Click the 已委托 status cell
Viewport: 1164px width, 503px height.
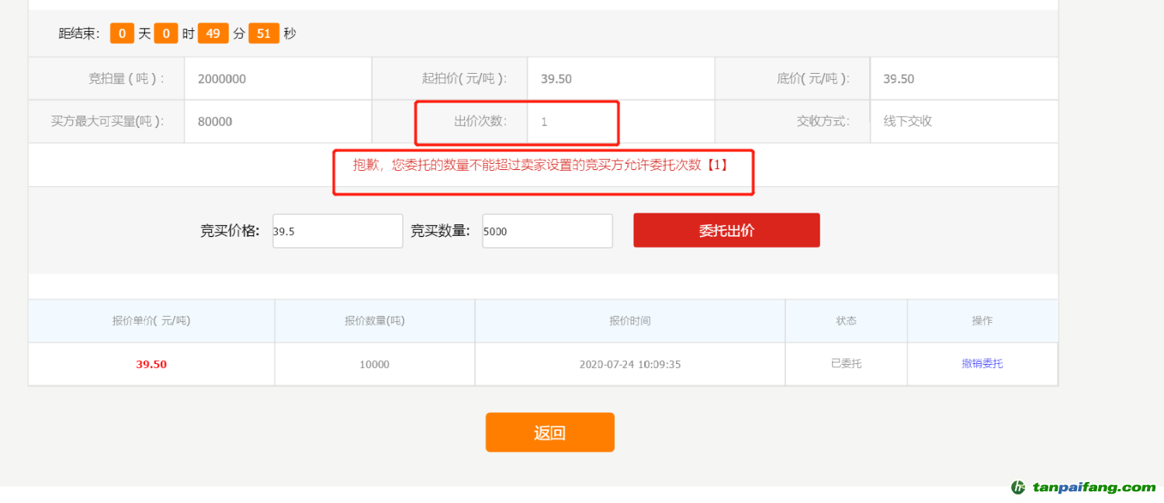[x=846, y=363]
